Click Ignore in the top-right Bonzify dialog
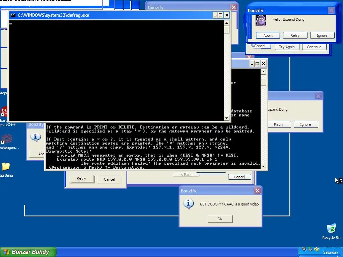 click(x=322, y=35)
